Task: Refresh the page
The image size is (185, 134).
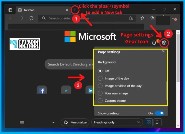Action: [x=31, y=18]
